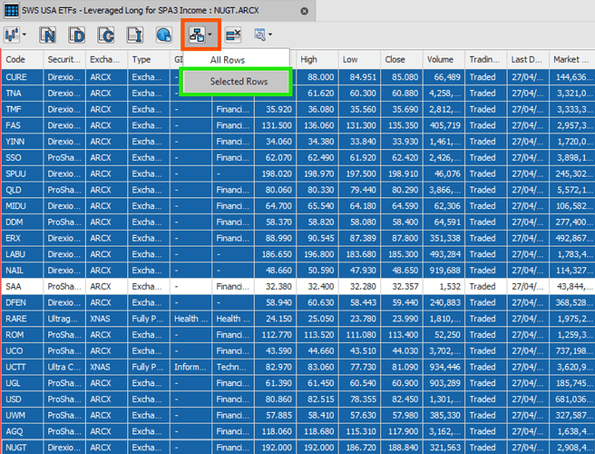This screenshot has width=595, height=454.
Task: Open the globe web link icon
Action: click(164, 35)
